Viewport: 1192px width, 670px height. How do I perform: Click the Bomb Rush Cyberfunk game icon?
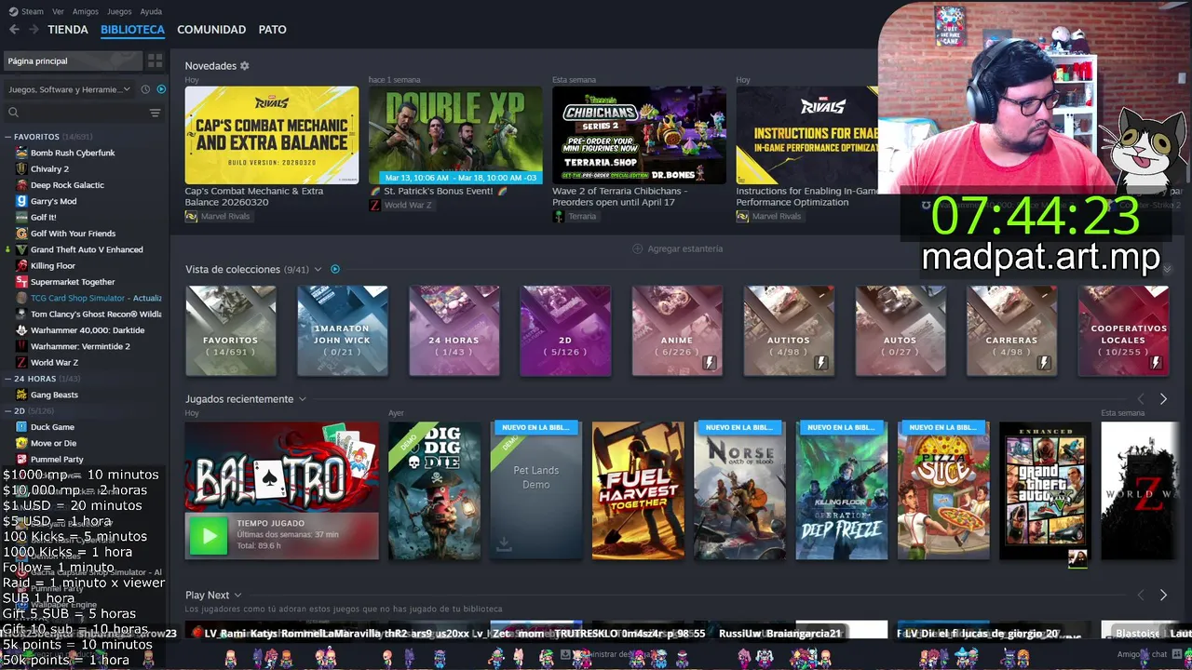pos(21,153)
